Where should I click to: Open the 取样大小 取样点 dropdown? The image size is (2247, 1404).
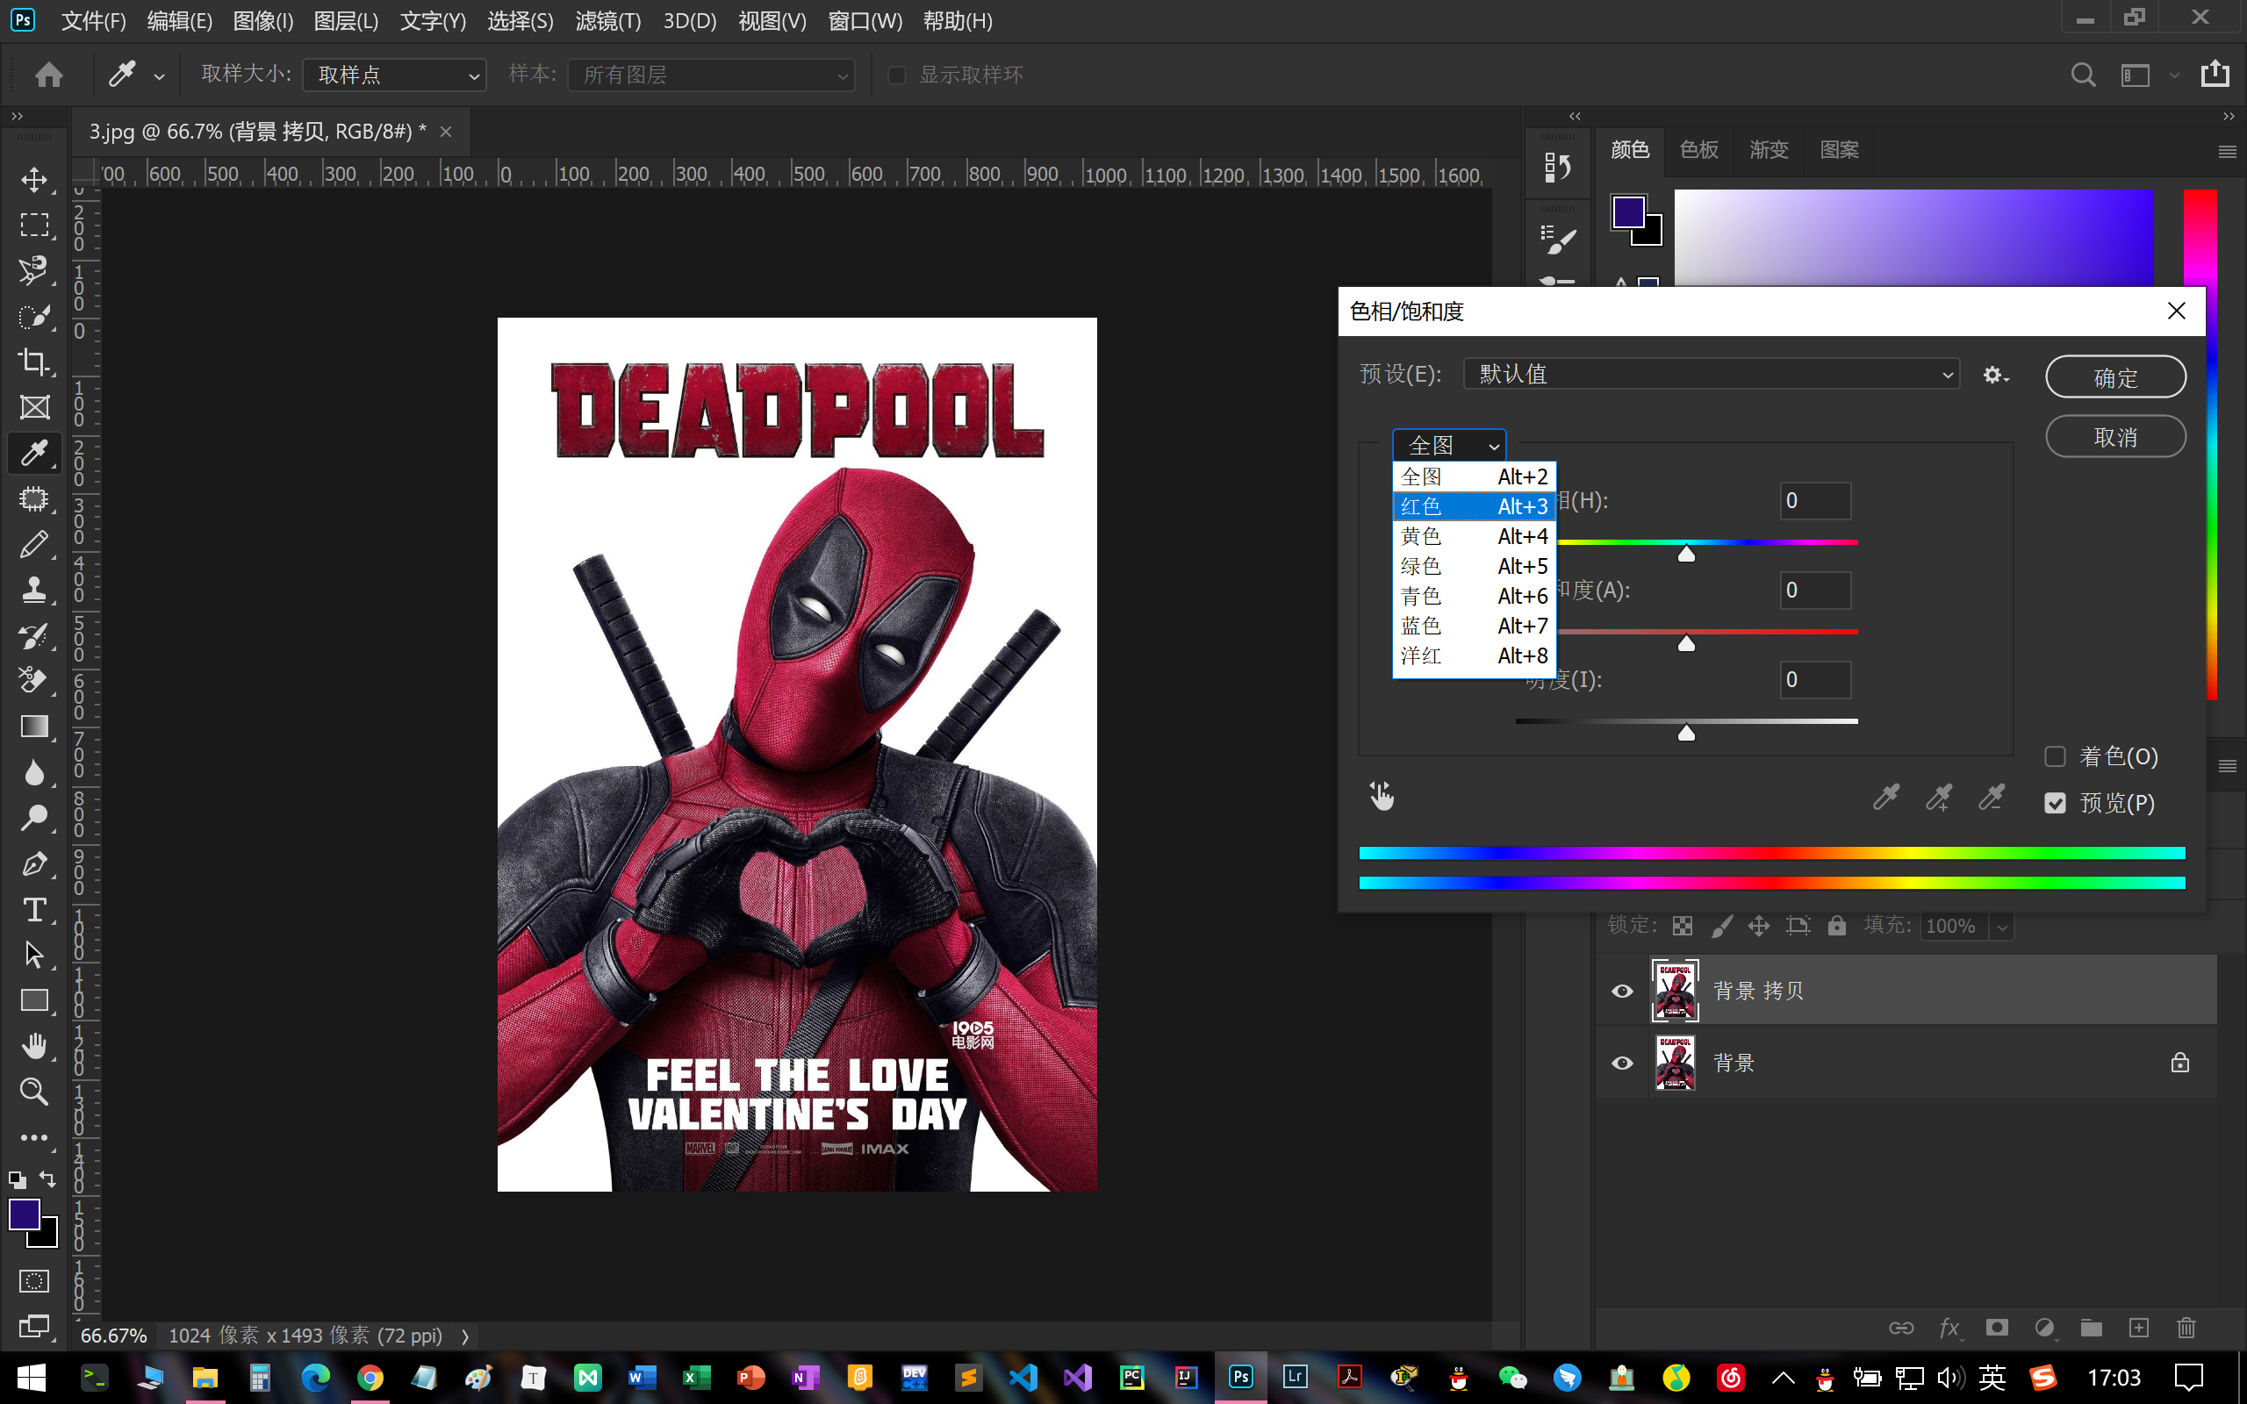(x=395, y=75)
